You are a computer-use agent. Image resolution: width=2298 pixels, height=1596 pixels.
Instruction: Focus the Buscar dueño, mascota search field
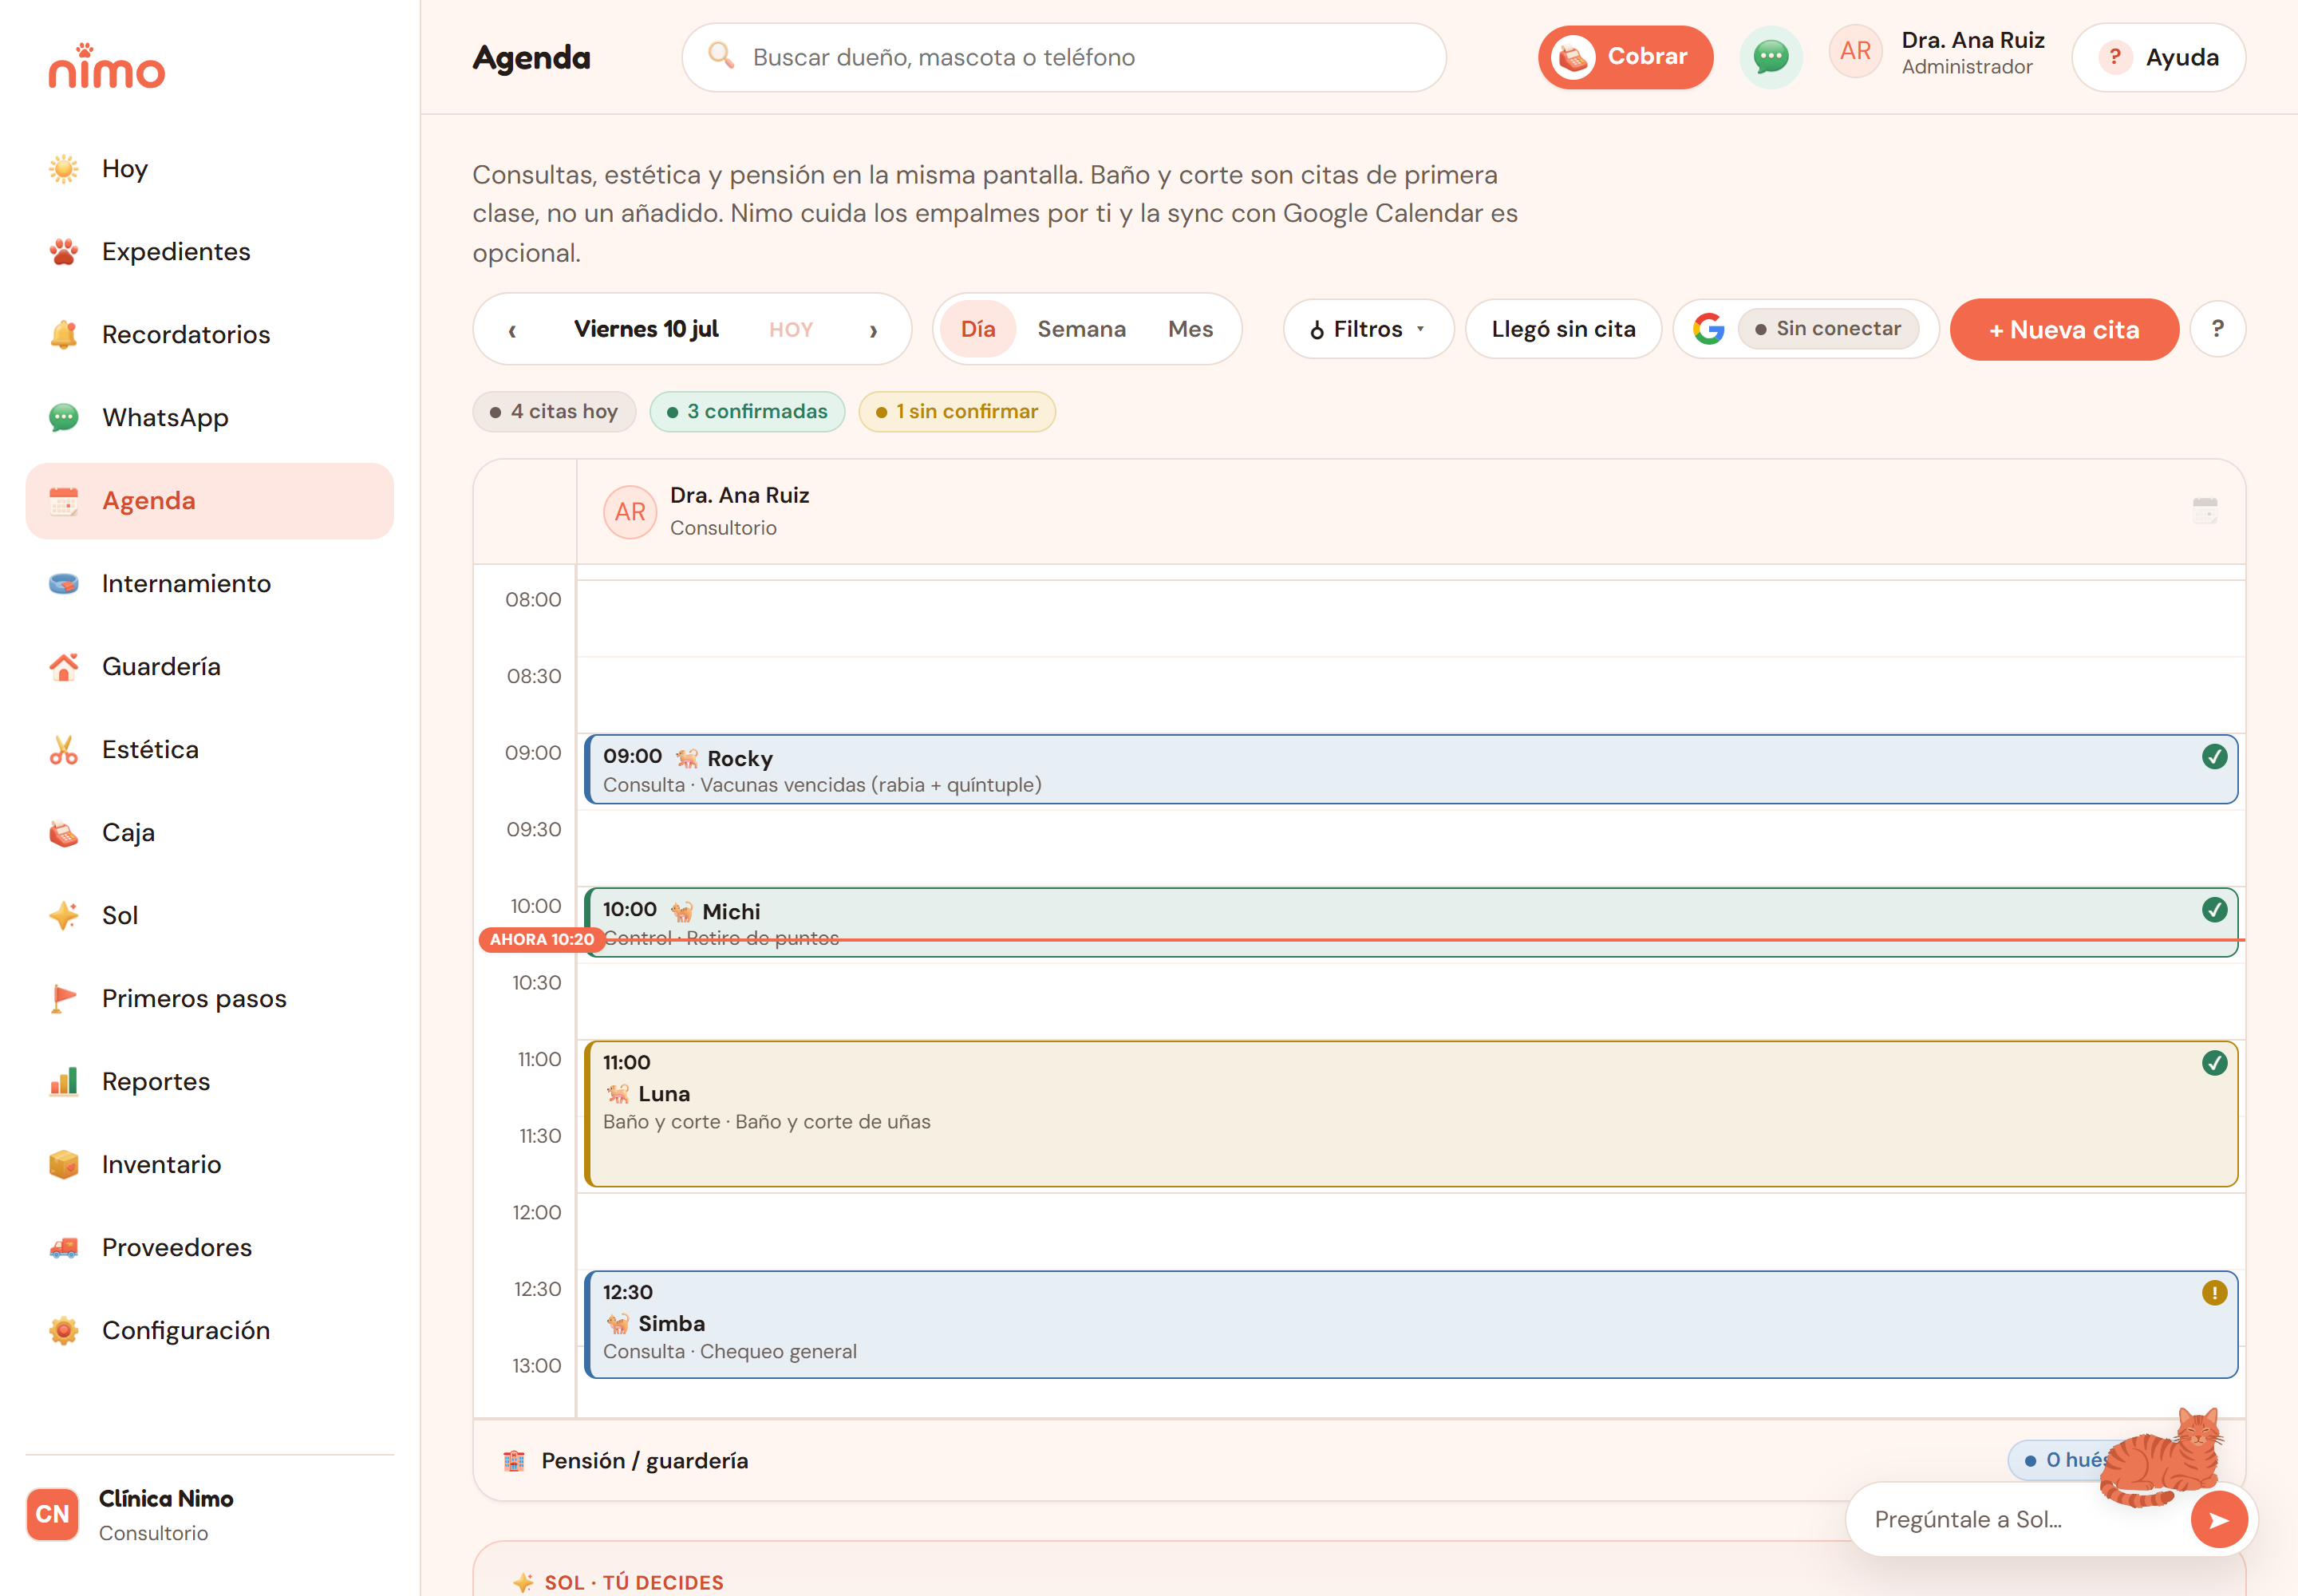tap(1063, 57)
